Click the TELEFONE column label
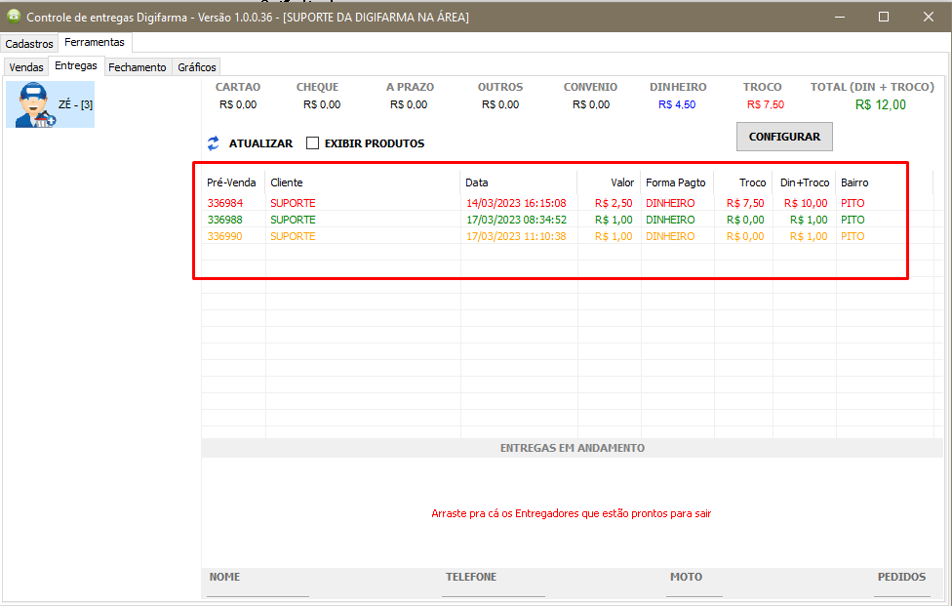This screenshot has width=952, height=606. [x=471, y=577]
